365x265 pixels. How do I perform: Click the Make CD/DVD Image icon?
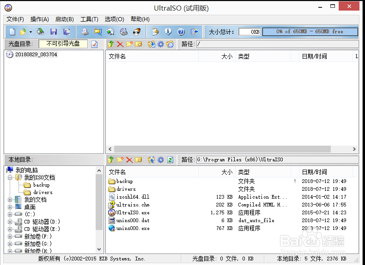(x=85, y=32)
